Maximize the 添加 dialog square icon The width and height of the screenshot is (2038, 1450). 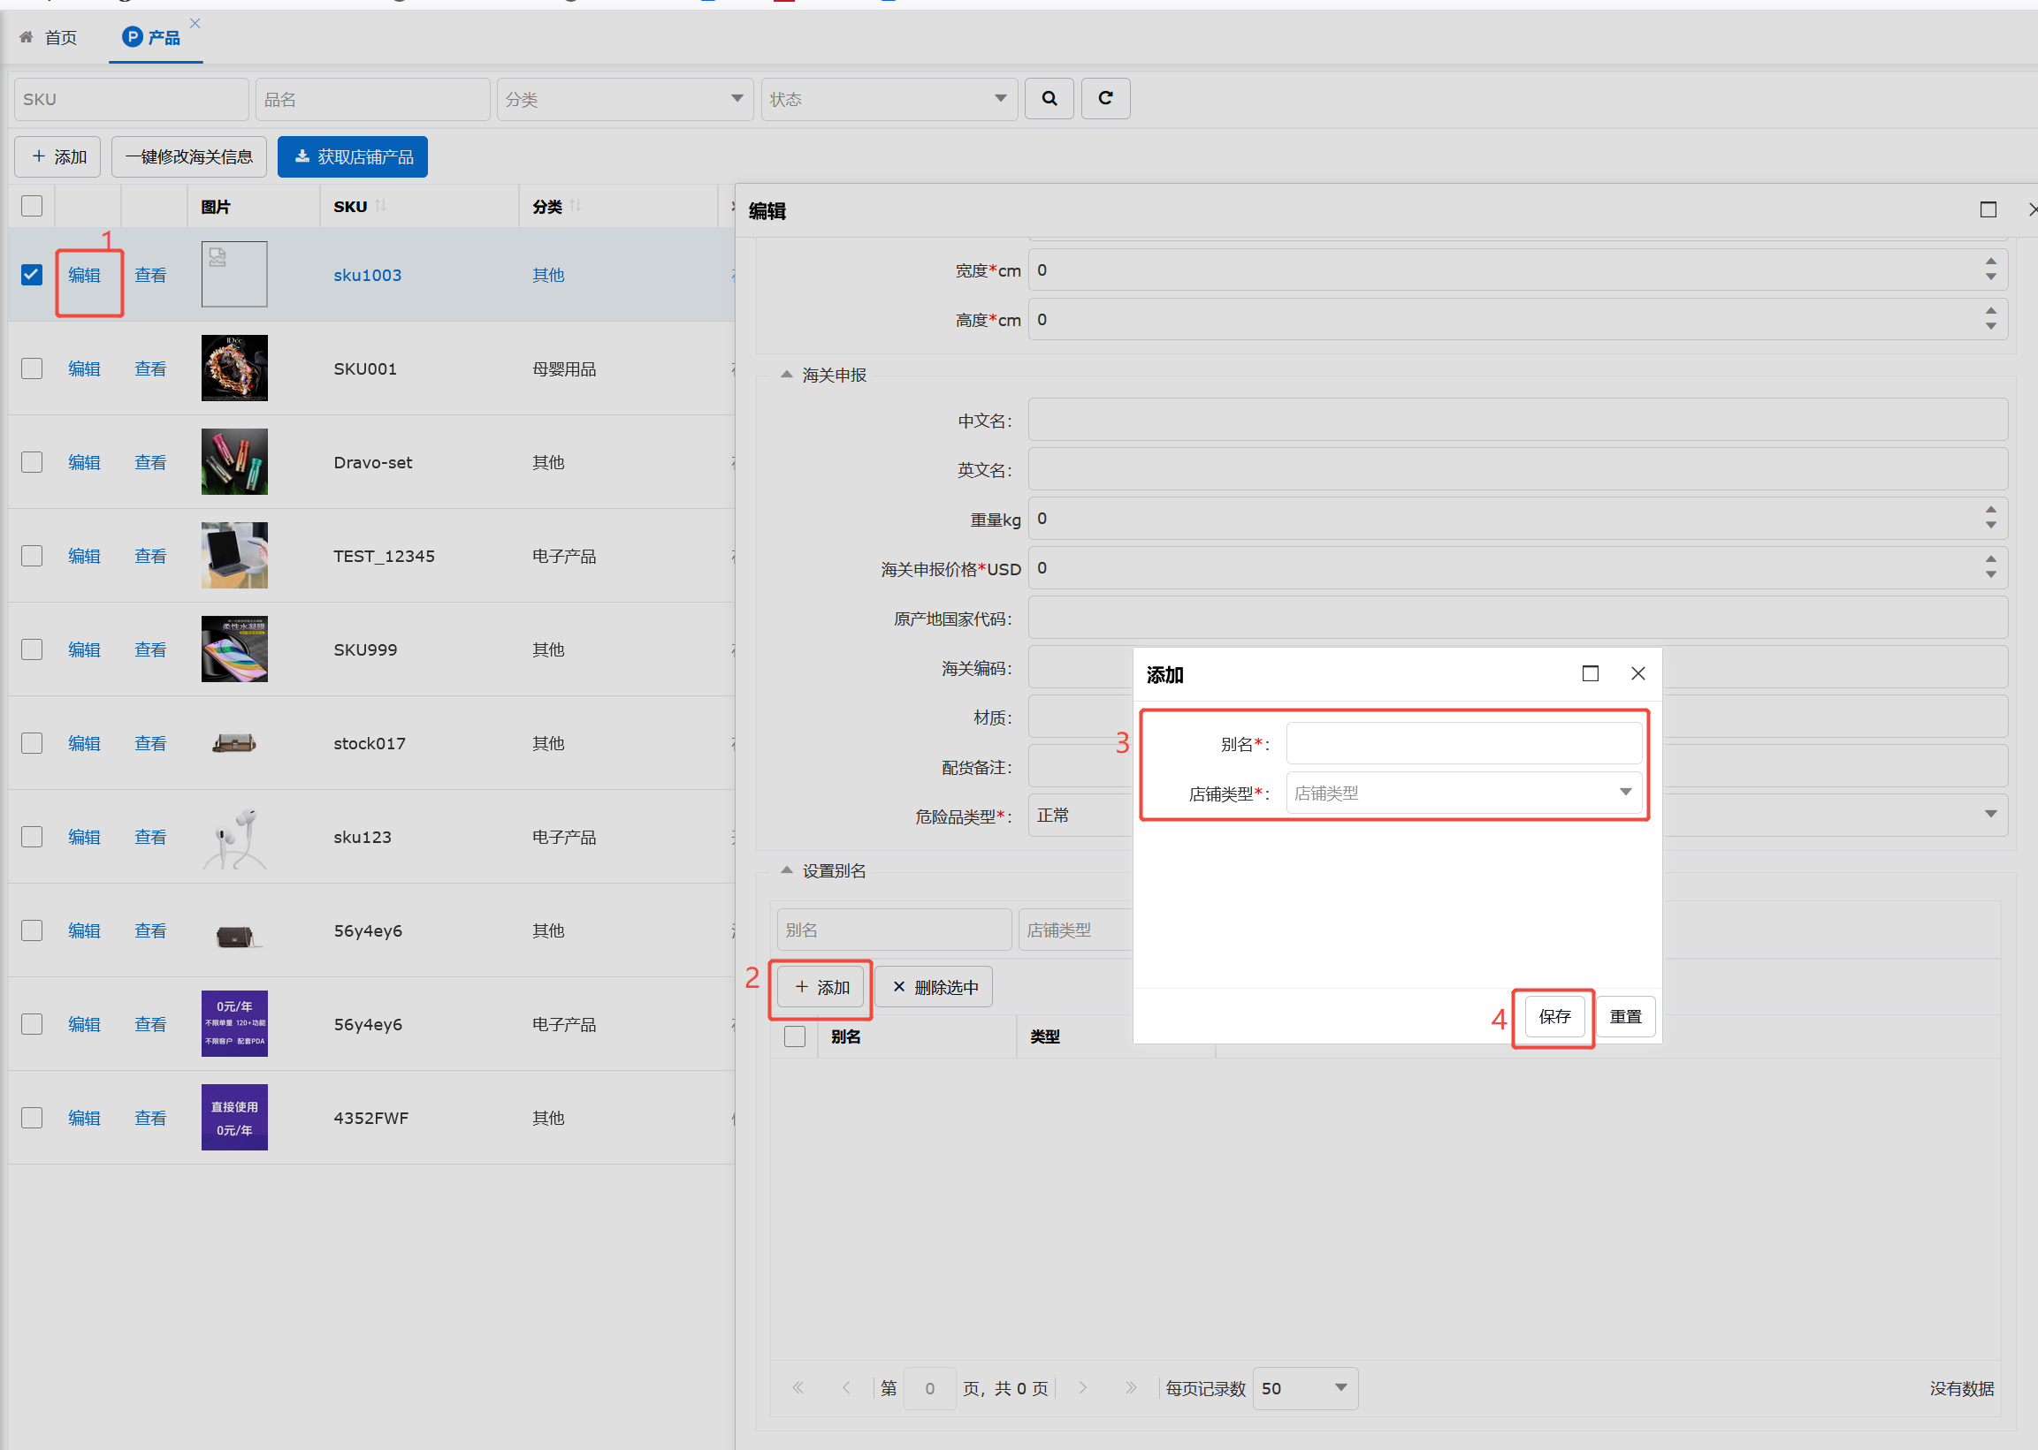click(x=1590, y=674)
